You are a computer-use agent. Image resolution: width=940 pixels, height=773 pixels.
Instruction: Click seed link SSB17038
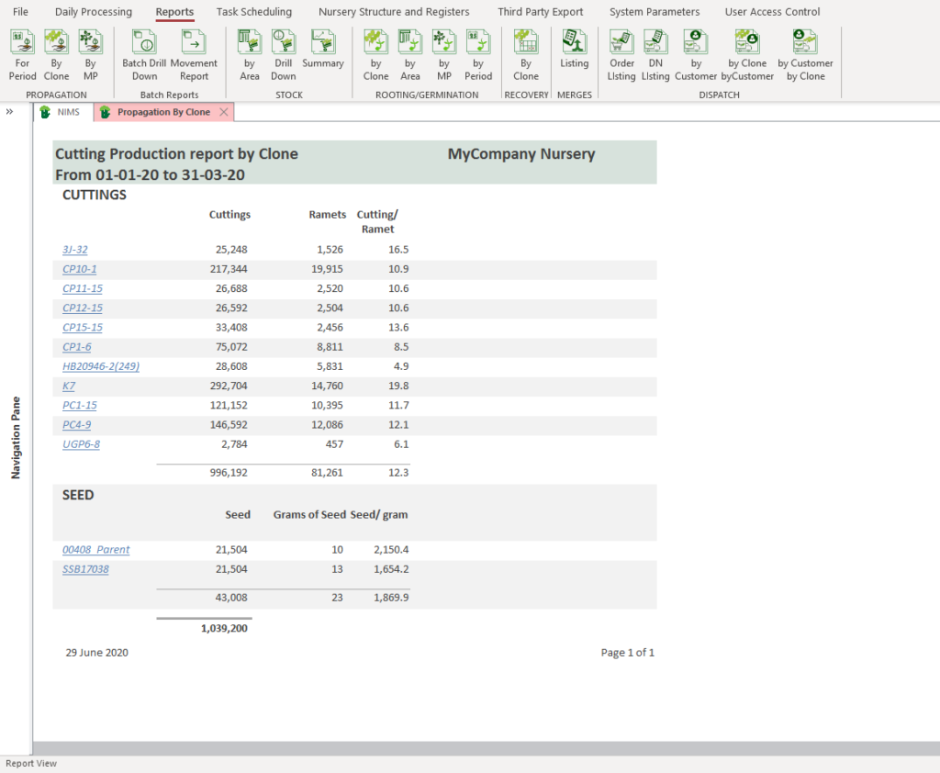click(x=85, y=569)
